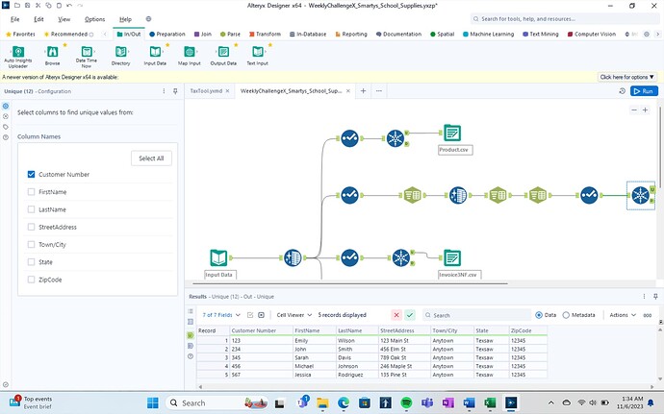Enable the ZipCode column checkbox
Image resolution: width=664 pixels, height=414 pixels.
pos(32,280)
